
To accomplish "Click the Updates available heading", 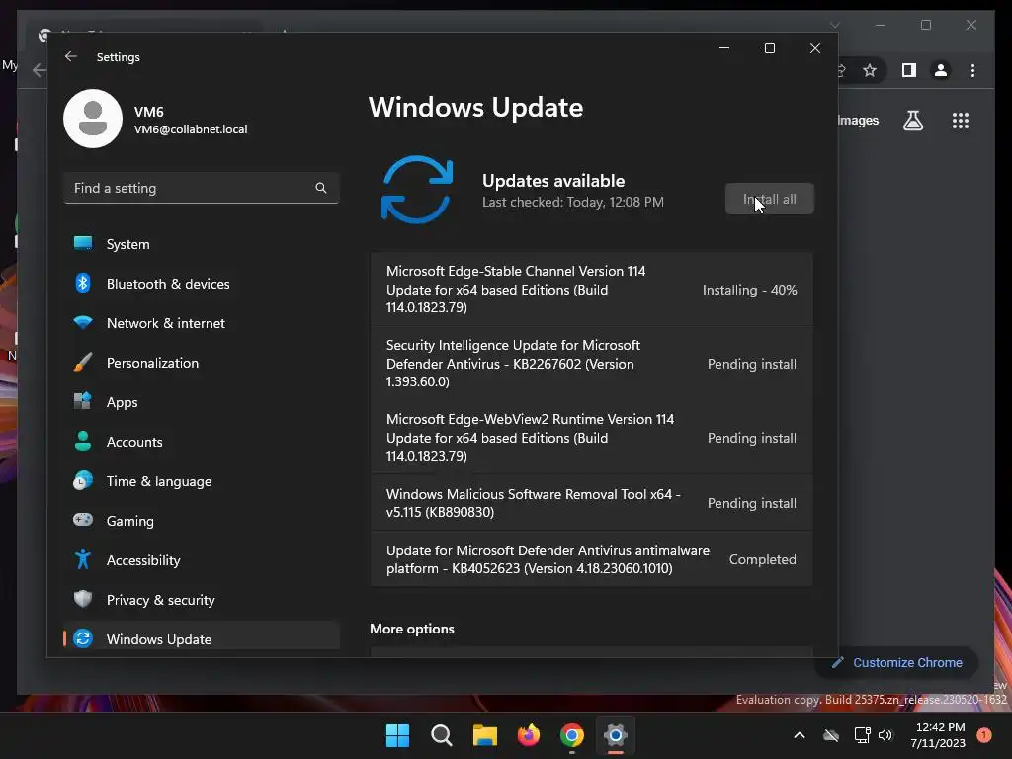I will tap(553, 181).
